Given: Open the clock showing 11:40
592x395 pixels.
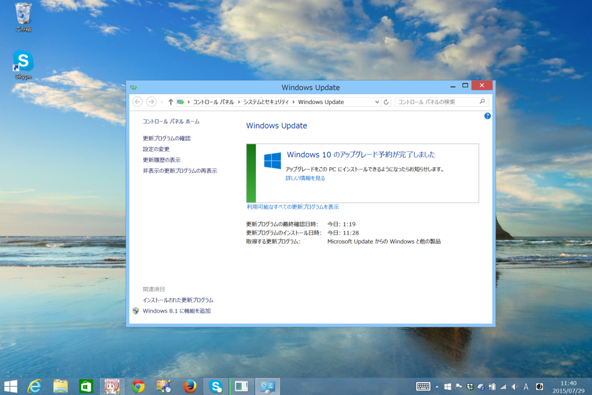Looking at the screenshot, I should pos(568,387).
